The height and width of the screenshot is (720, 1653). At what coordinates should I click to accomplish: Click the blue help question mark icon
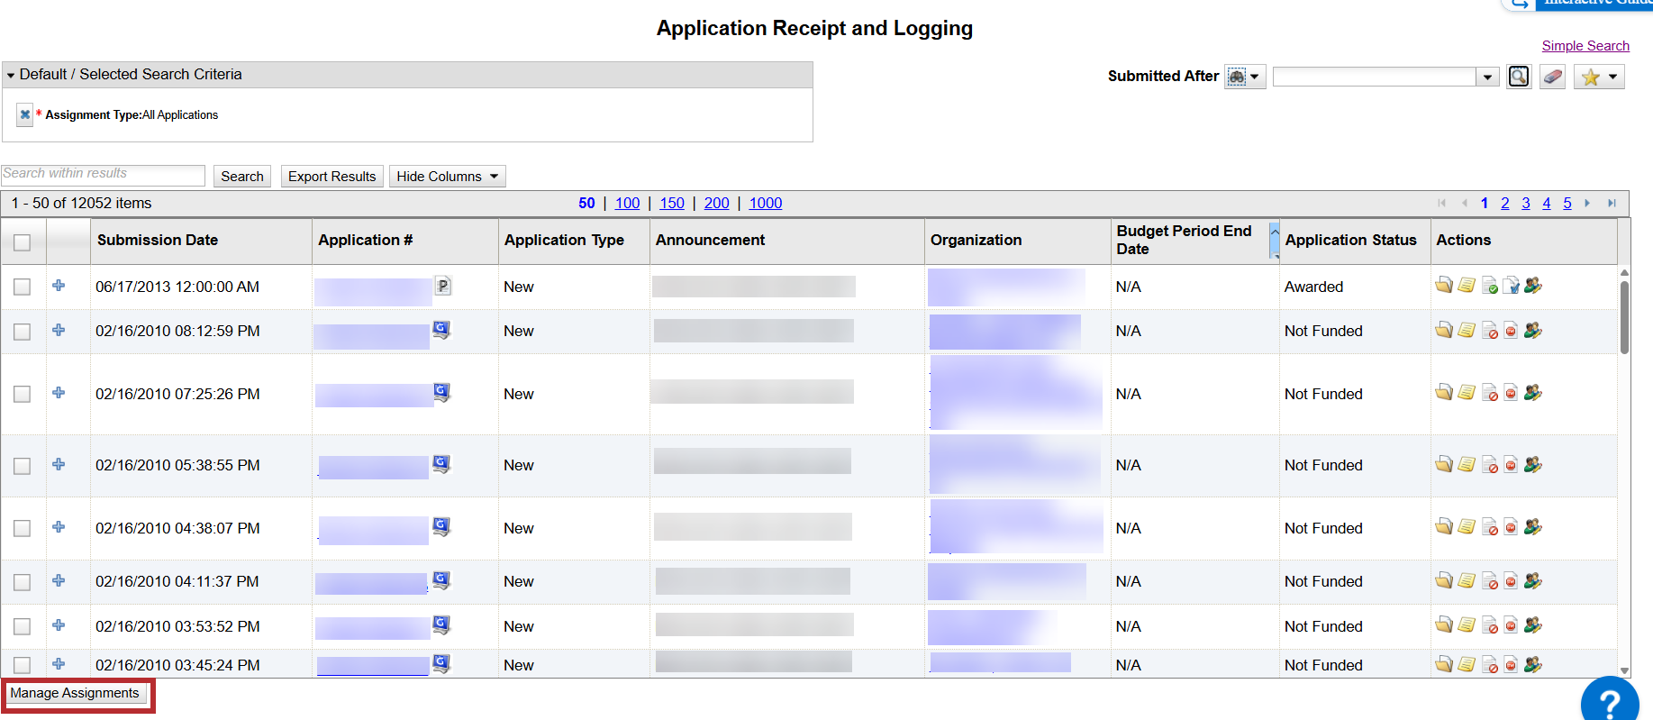coord(1610,702)
